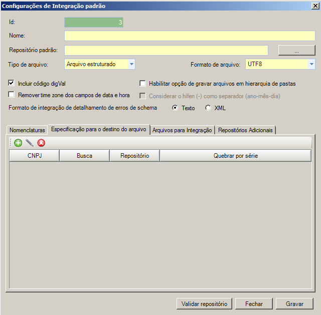Edit selected entry with the pencil icon

(x=30, y=143)
